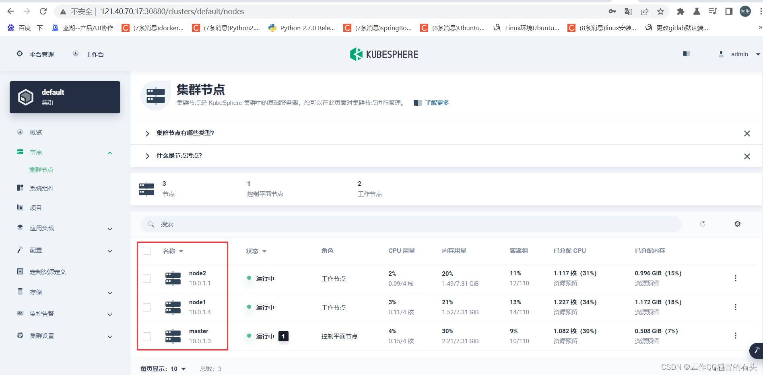Open the floating toolbox hammer button
Image resolution: width=763 pixels, height=375 pixels.
tap(757, 350)
